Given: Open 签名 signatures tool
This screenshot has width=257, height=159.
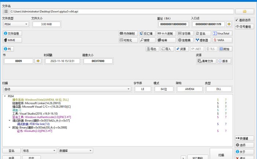Looking at the screenshot, I should pyautogui.click(x=203, y=33).
